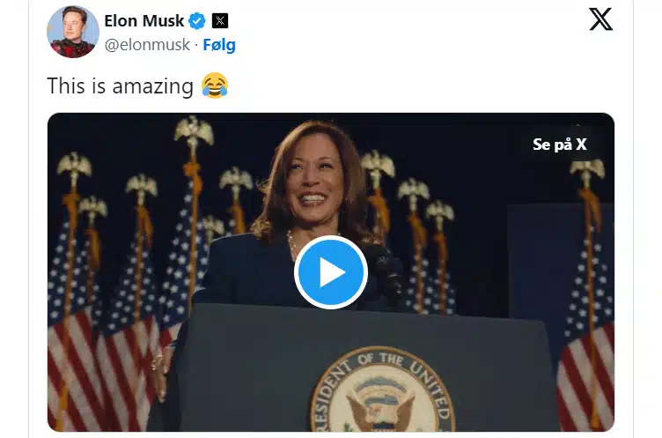Screen dimensions: 662x438
Task: Click the blue verified checkmark badge
Action: click(199, 20)
